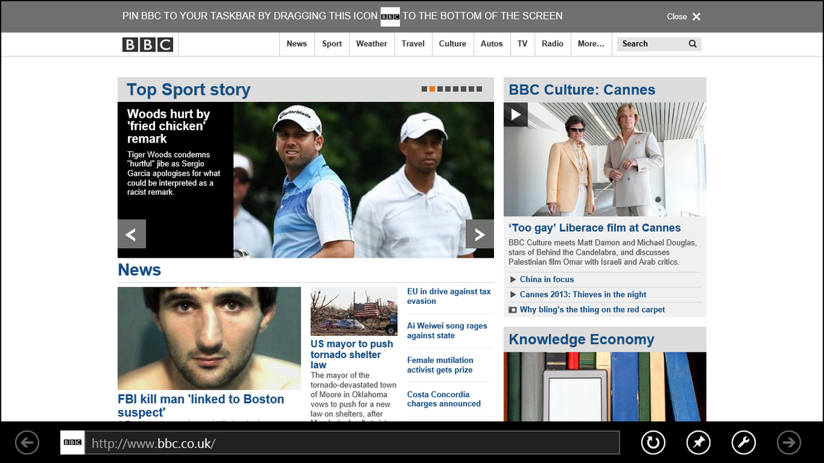Select the last carousel indicator dot
Image resolution: width=824 pixels, height=463 pixels.
479,89
